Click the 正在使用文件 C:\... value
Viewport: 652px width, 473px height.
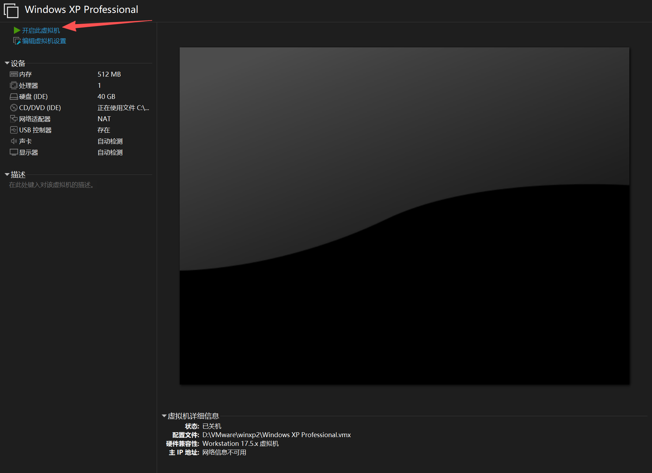(x=123, y=108)
